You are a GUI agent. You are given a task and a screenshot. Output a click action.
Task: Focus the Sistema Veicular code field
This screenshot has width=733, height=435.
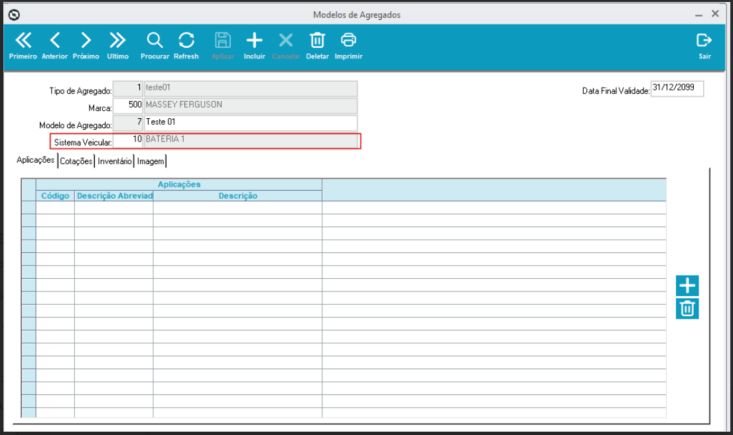point(128,141)
